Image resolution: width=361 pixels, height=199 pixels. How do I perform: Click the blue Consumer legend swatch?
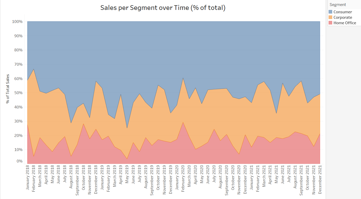(x=330, y=12)
